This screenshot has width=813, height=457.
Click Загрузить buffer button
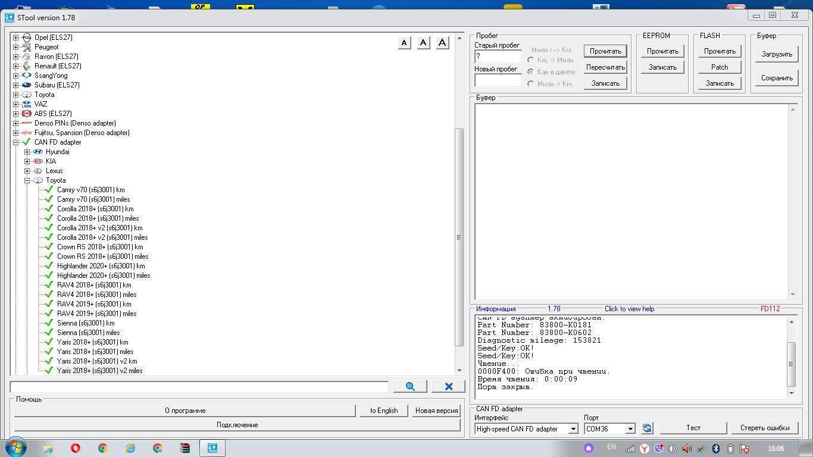click(777, 54)
